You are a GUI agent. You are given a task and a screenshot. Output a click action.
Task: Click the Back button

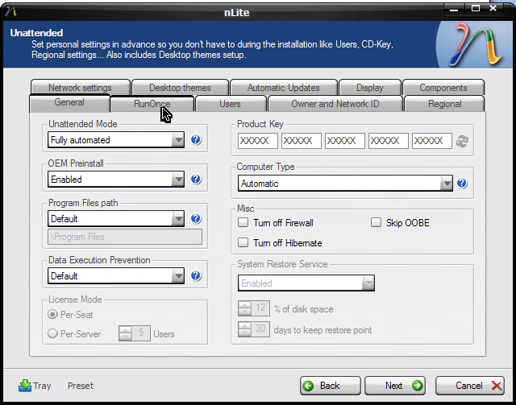(330, 386)
